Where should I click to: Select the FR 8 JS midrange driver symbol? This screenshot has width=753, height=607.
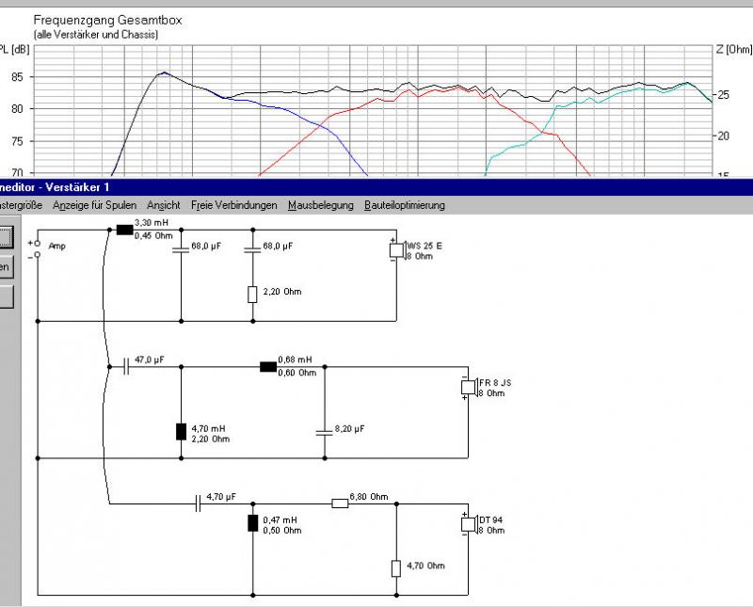click(x=466, y=388)
